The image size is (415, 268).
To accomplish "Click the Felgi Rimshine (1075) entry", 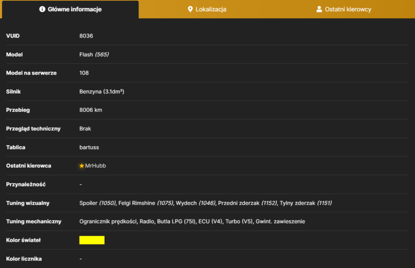I will point(146,203).
